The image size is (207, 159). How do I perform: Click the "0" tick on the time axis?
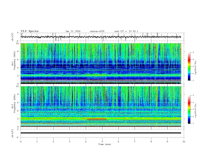[x=21, y=142]
